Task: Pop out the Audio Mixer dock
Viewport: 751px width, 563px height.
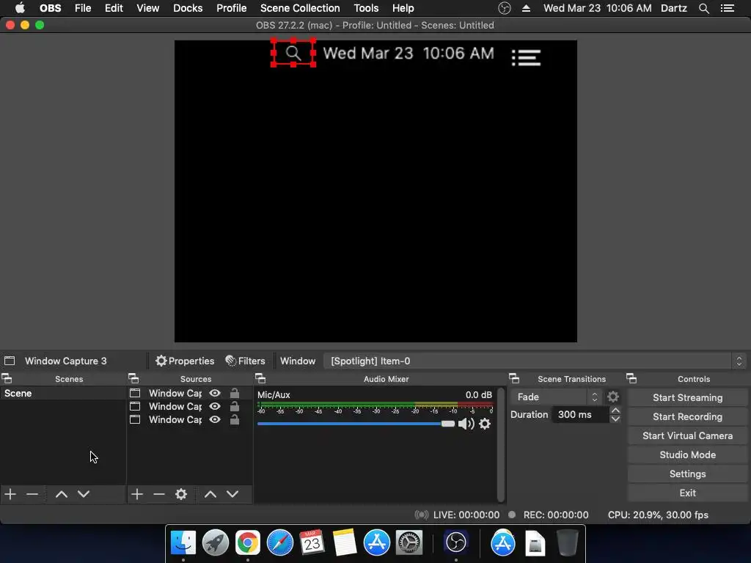Action: (x=260, y=379)
